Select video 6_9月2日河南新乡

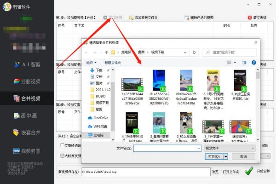pos(213,90)
